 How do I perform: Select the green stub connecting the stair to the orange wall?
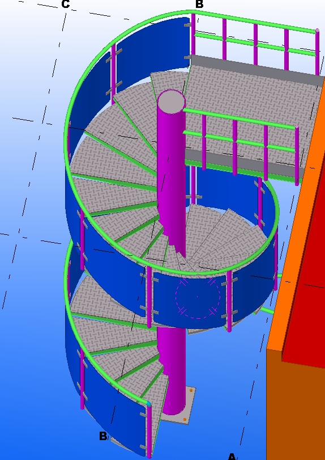267,310
